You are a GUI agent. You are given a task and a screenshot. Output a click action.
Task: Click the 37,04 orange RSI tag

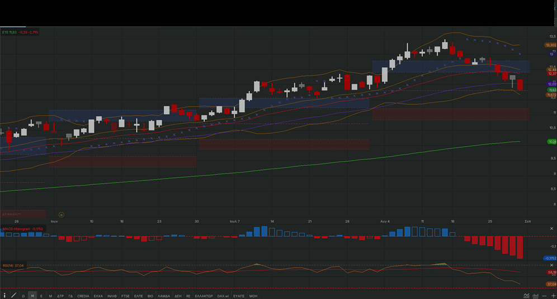pyautogui.click(x=551, y=284)
